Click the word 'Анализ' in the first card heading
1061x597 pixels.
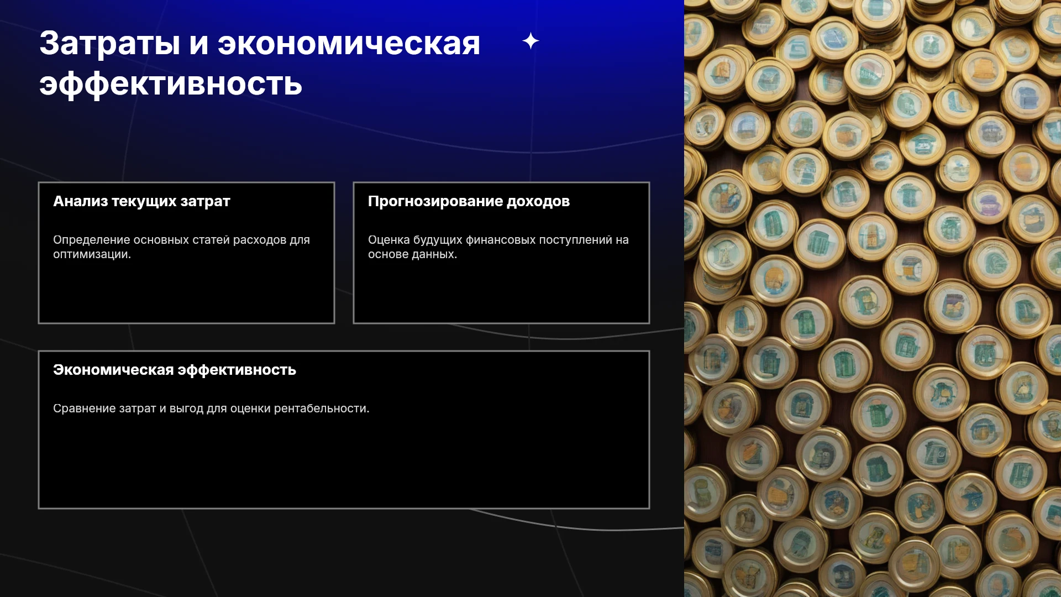[x=81, y=201]
